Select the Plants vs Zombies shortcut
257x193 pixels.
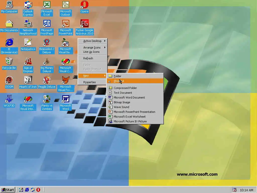(x=47, y=103)
